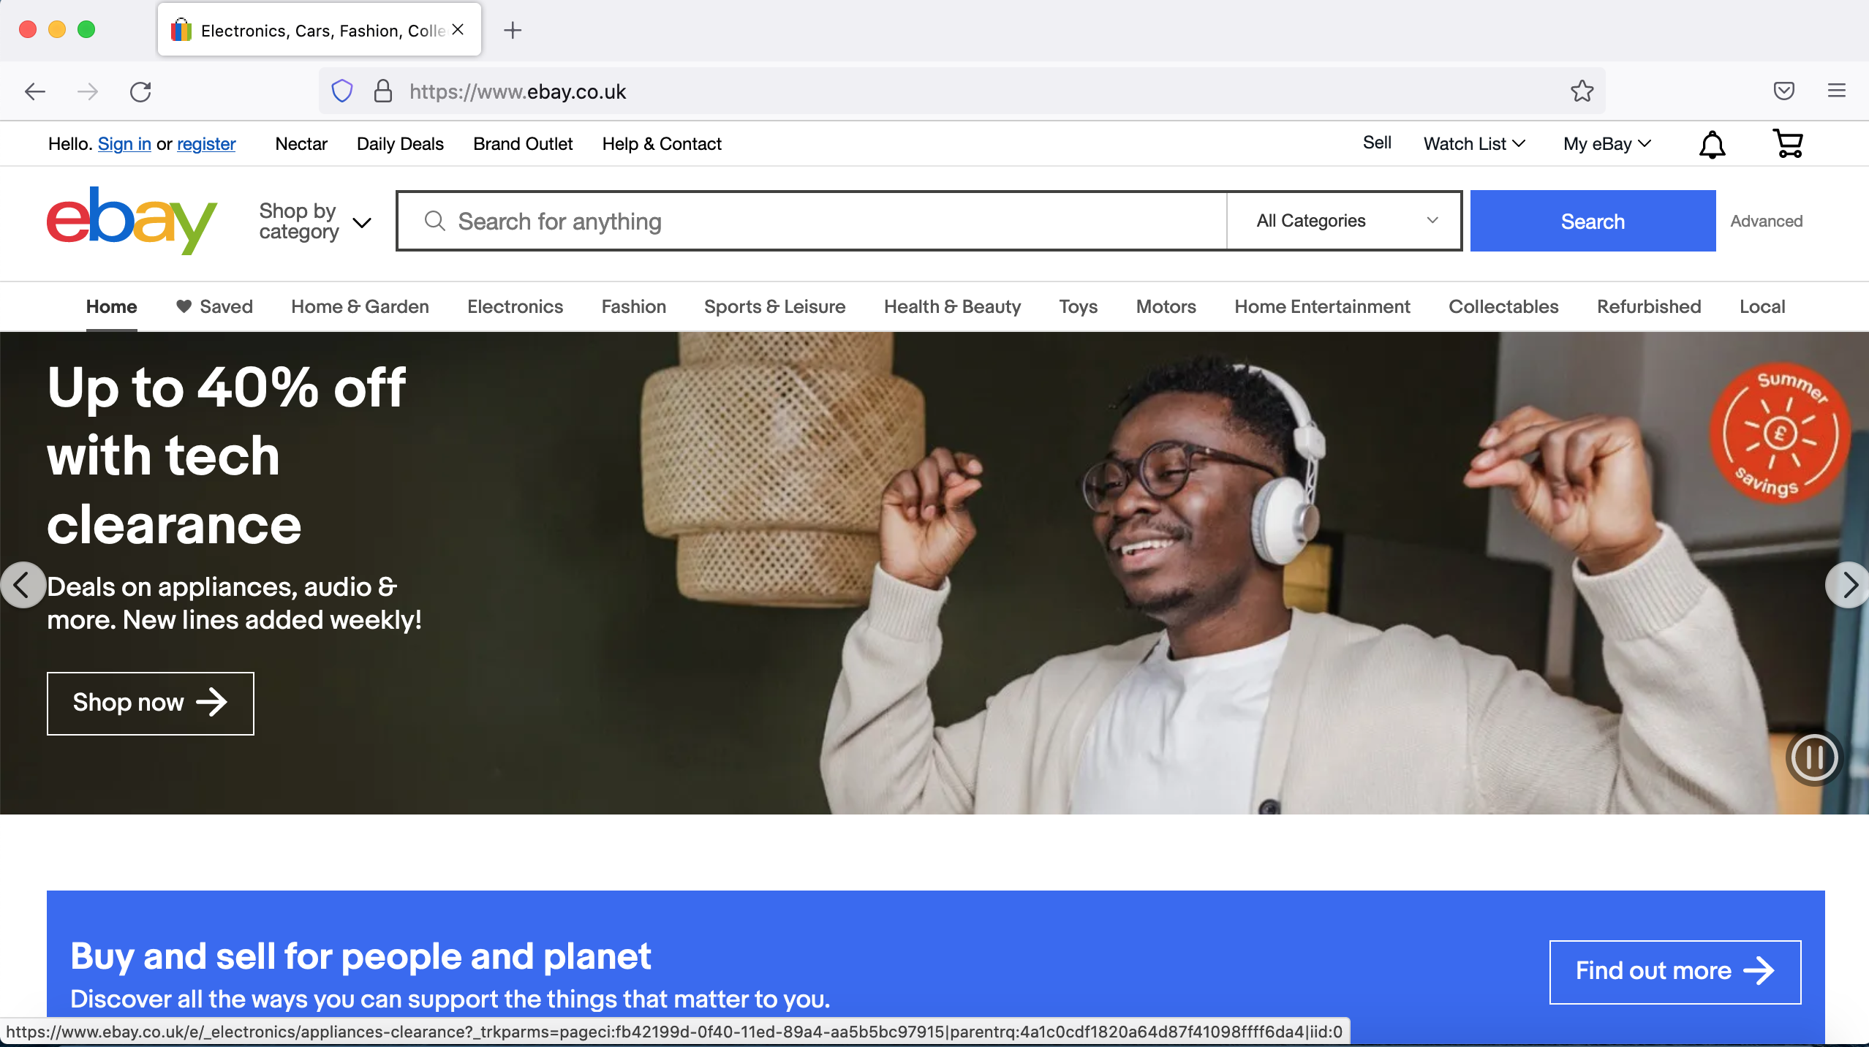Open the Electronics category tab
This screenshot has width=1869, height=1047.
[x=515, y=306]
